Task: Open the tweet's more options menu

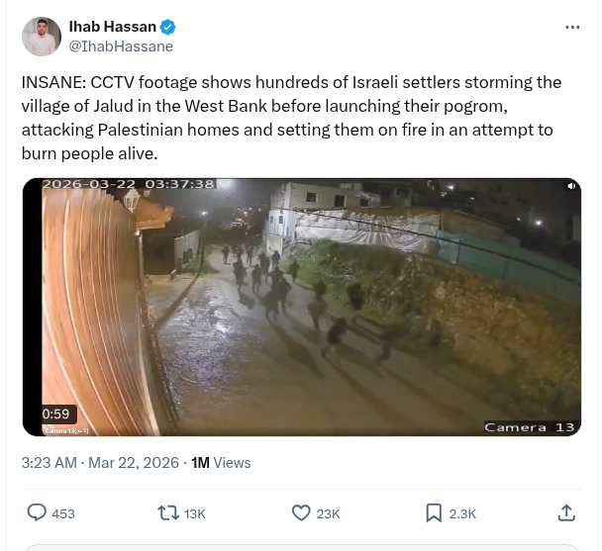Action: (572, 27)
